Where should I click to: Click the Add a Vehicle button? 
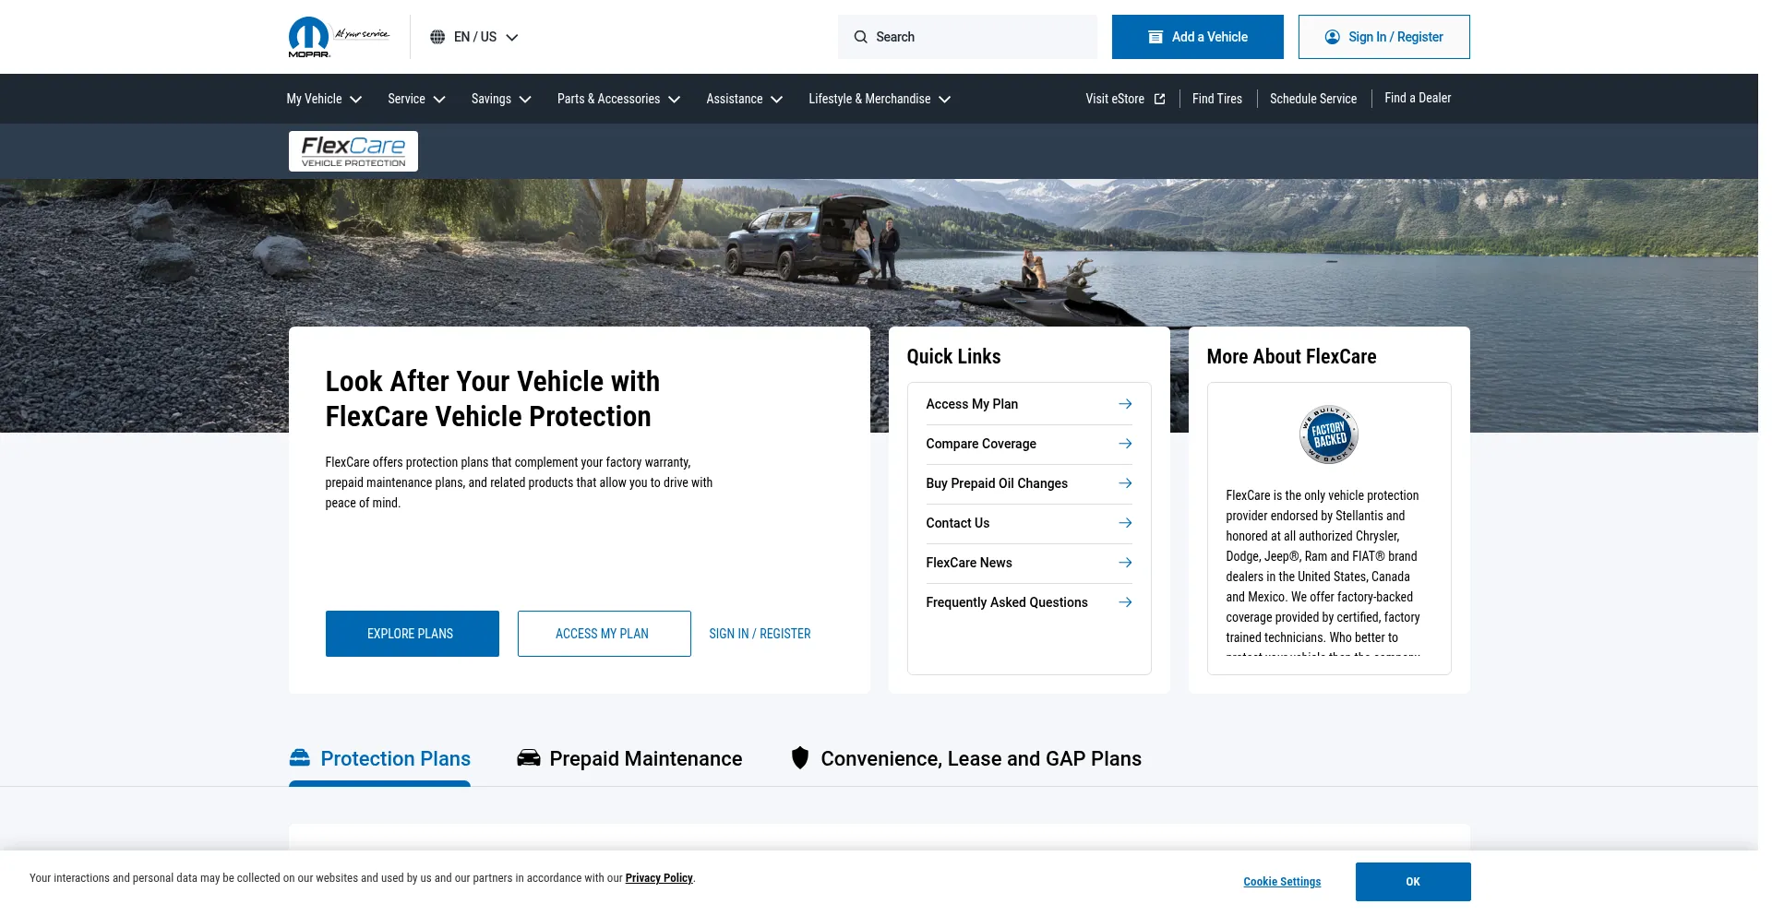click(1198, 37)
